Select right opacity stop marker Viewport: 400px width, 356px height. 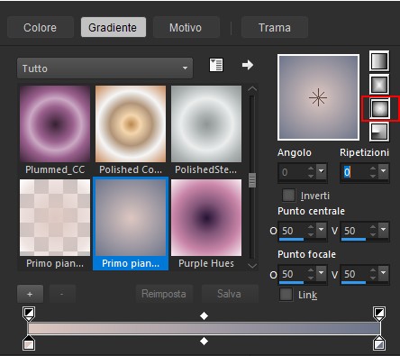point(379,314)
